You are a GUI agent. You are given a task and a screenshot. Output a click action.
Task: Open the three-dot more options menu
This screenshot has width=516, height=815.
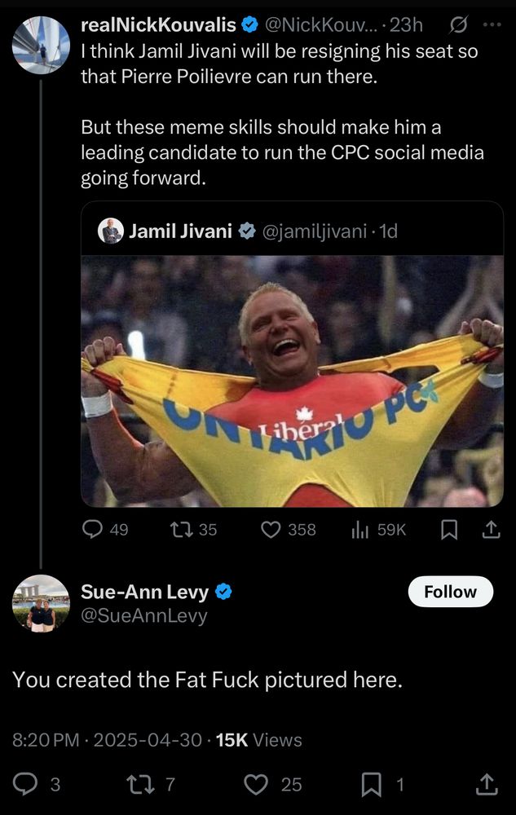coord(492,24)
